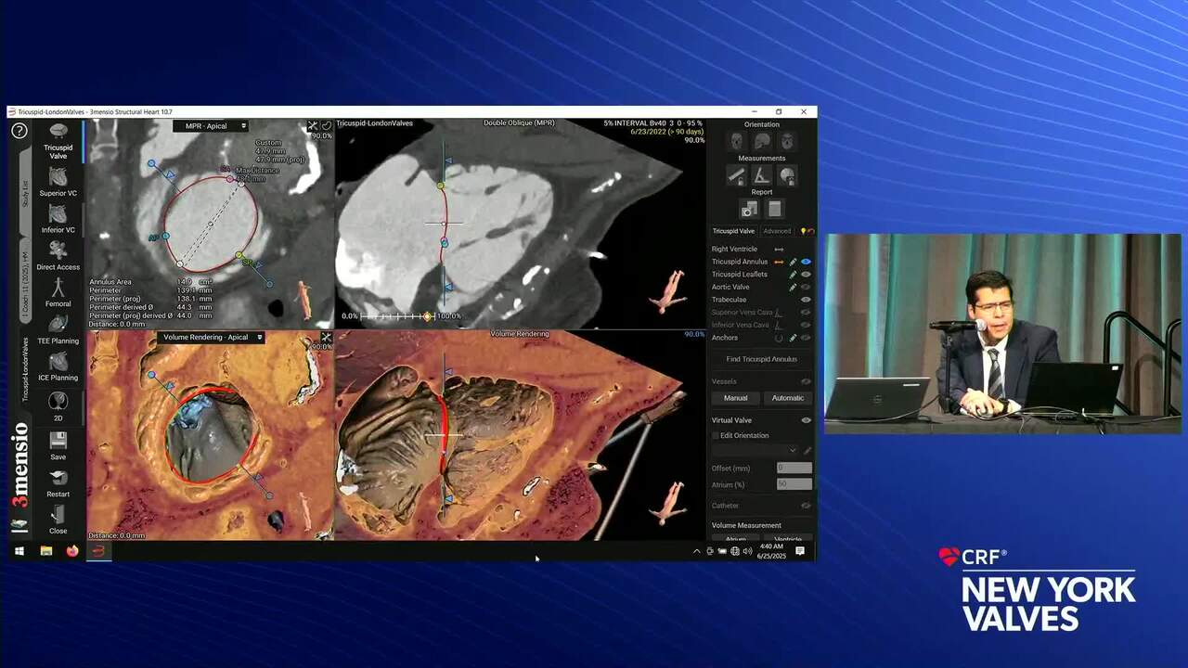Viewport: 1188px width, 668px height.
Task: Click the Automatic vessels button
Action: coord(787,398)
